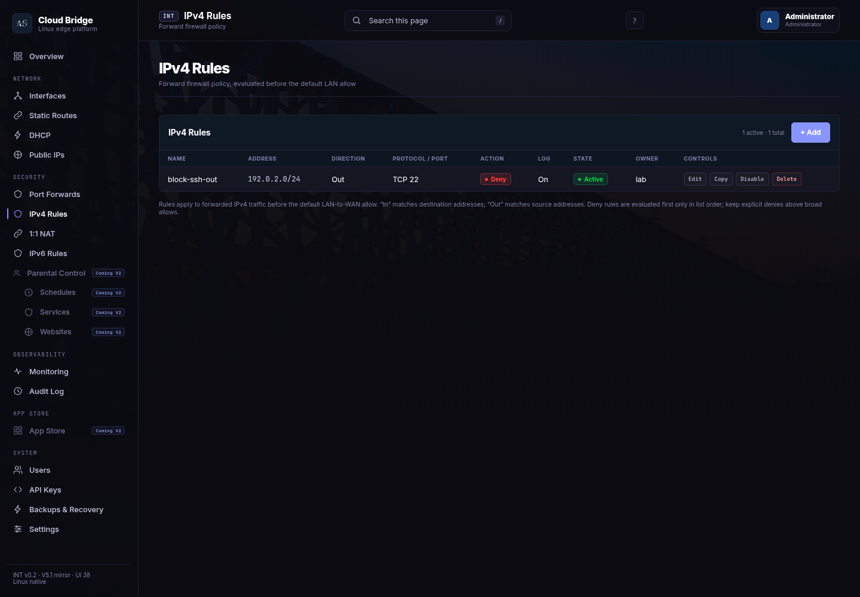Disable the block-ssh-out rule
The height and width of the screenshot is (597, 860).
752,179
